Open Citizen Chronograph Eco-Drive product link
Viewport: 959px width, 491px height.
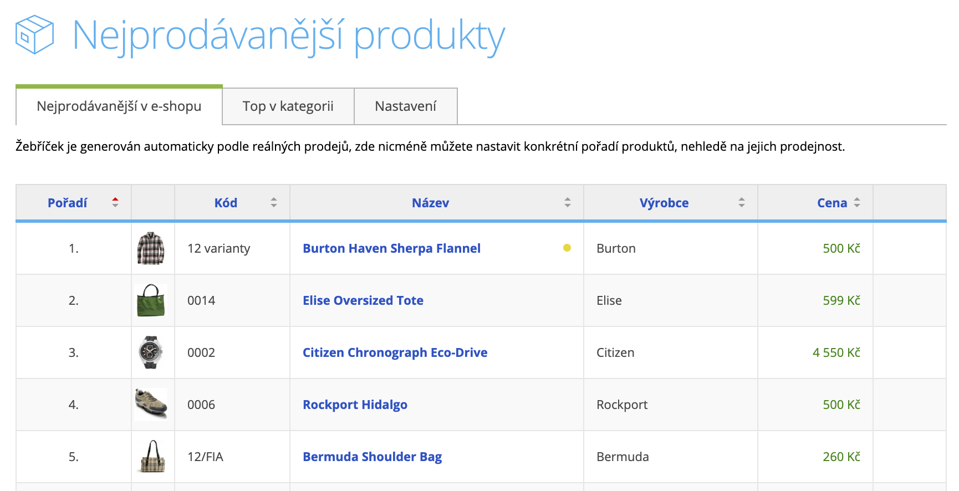(x=395, y=352)
